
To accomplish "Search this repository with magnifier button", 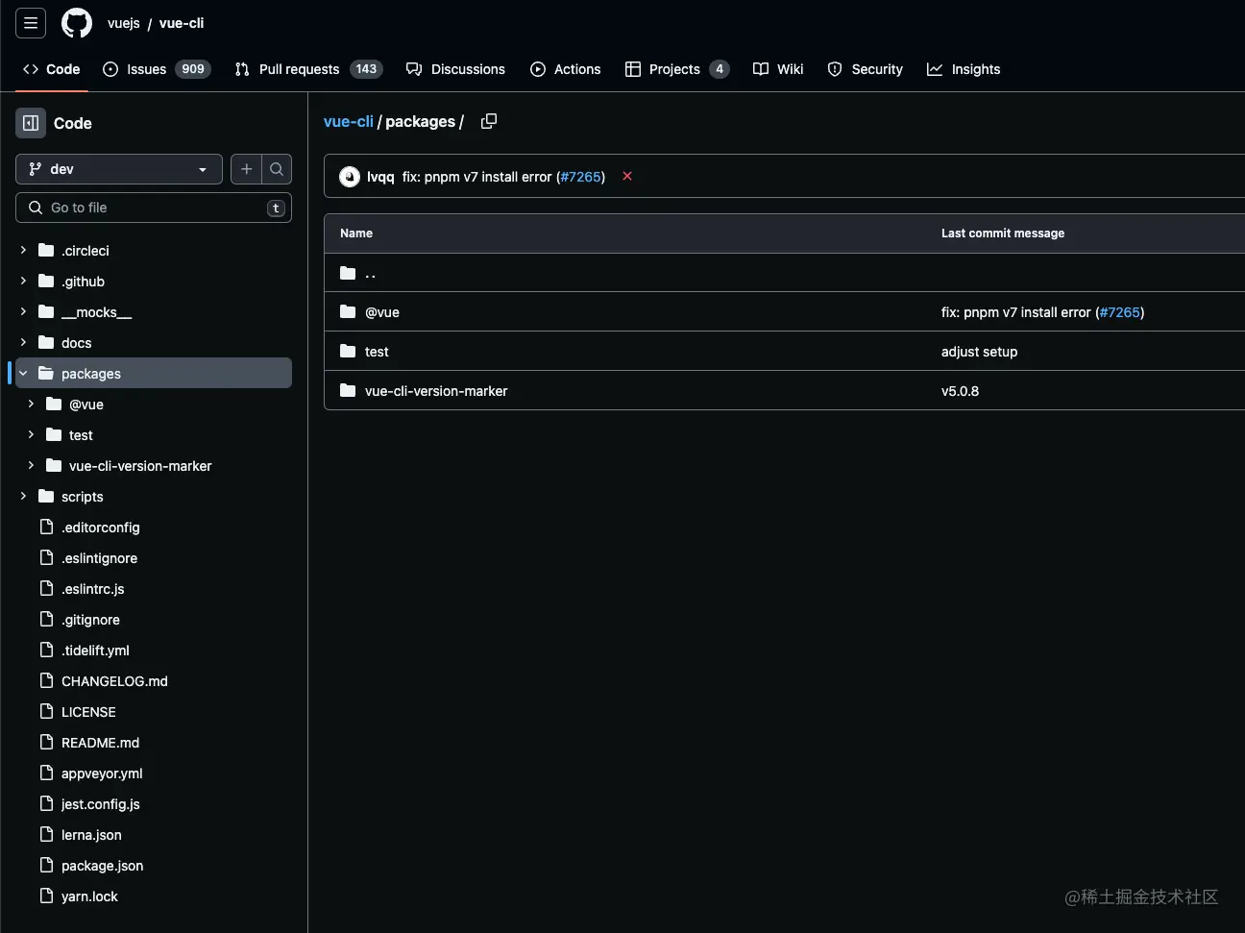I will (x=277, y=169).
